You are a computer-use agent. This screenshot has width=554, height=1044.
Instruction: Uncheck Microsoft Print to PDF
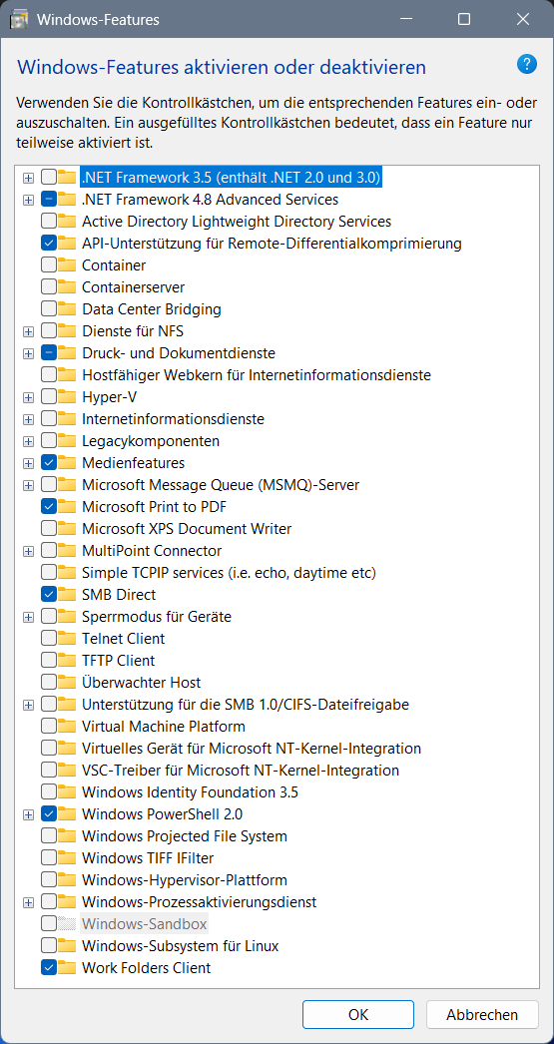pyautogui.click(x=49, y=507)
